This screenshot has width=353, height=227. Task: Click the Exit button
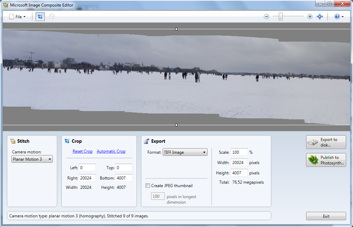[x=326, y=216]
